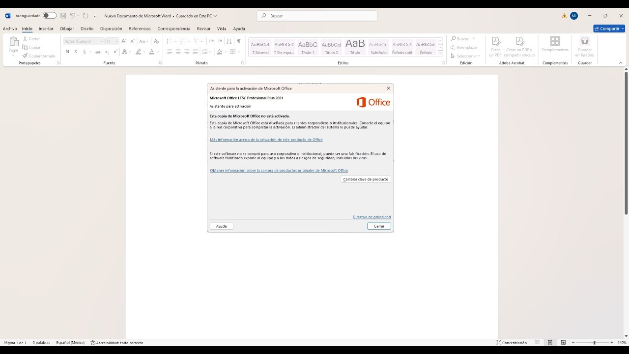Screen dimensions: 629x354
Task: Open the Obtener información sobre la compra link
Action: pos(279,171)
